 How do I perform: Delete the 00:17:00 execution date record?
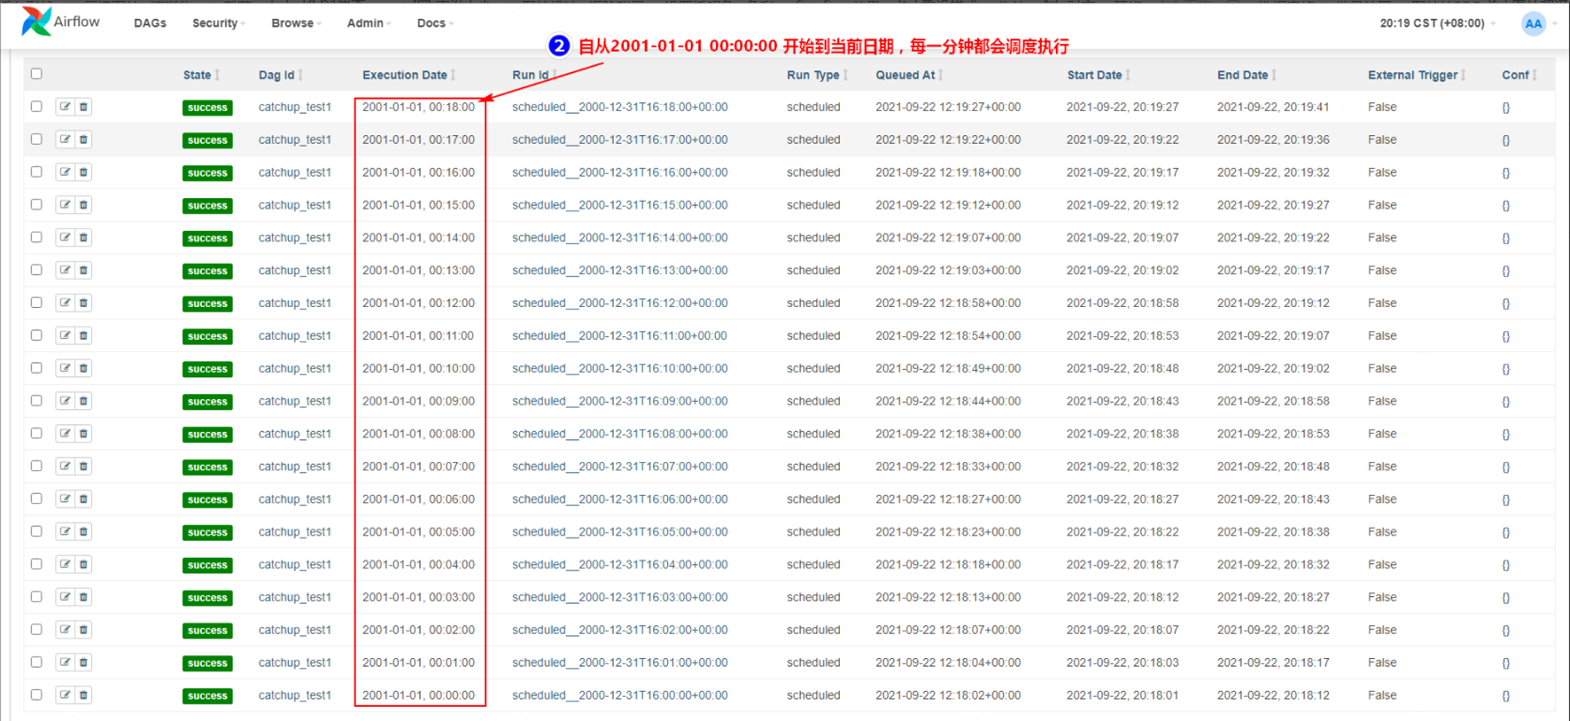(83, 139)
